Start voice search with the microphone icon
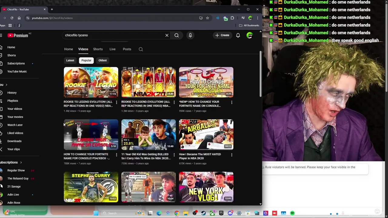388x218 pixels. pyautogui.click(x=190, y=35)
